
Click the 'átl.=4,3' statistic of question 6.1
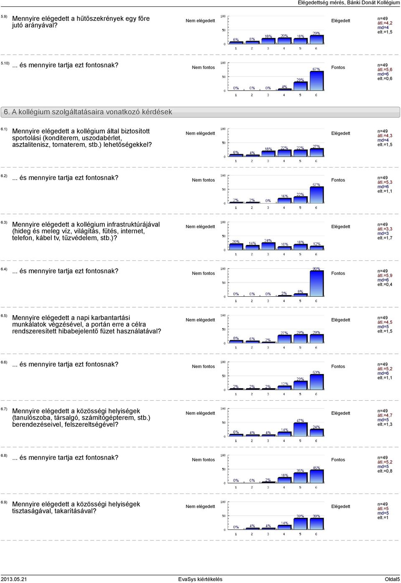(x=385, y=136)
